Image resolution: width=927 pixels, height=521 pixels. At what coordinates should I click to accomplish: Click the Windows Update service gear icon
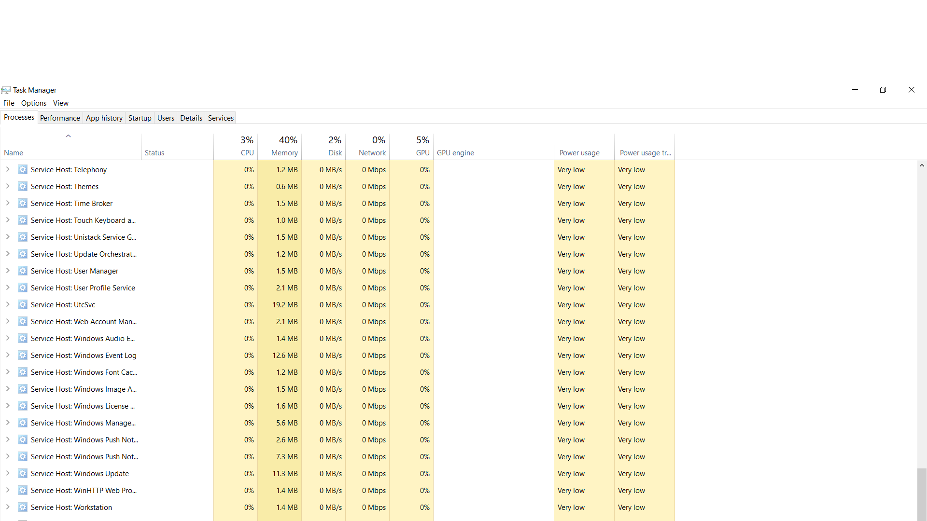pyautogui.click(x=23, y=474)
